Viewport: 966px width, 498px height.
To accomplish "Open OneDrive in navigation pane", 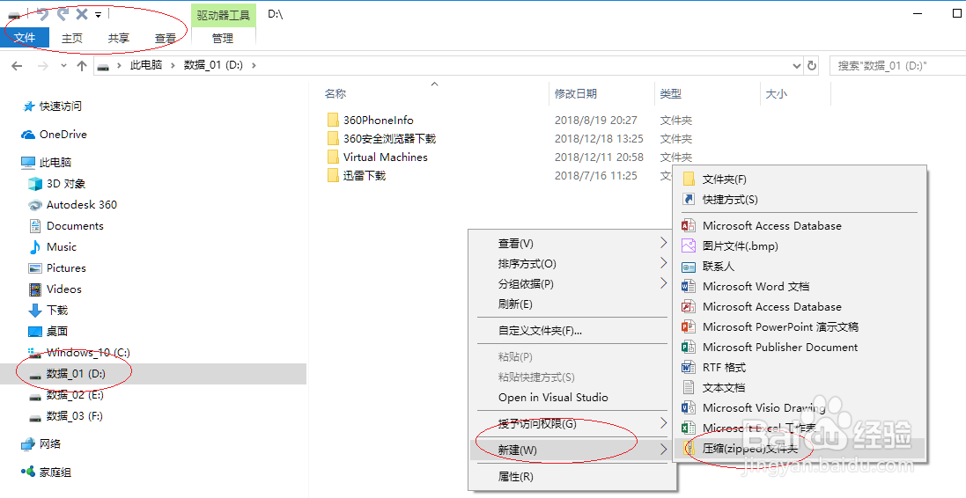I will [x=63, y=135].
